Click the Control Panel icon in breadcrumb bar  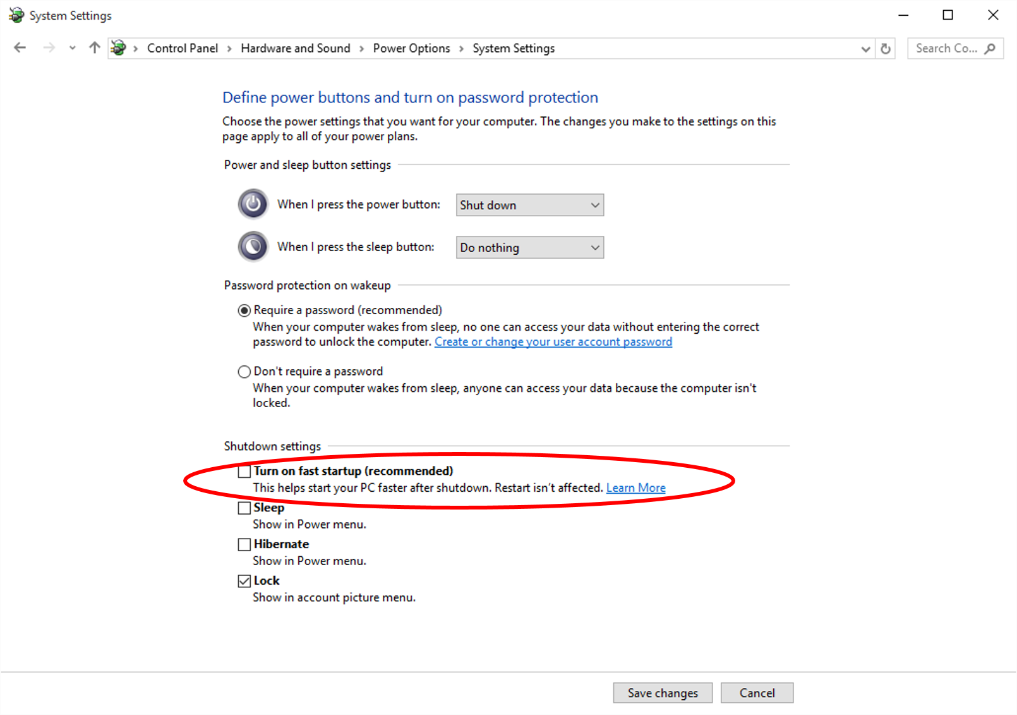click(118, 47)
